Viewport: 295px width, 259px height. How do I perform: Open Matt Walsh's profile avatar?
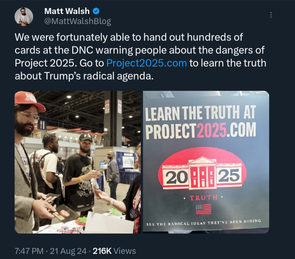pos(24,17)
